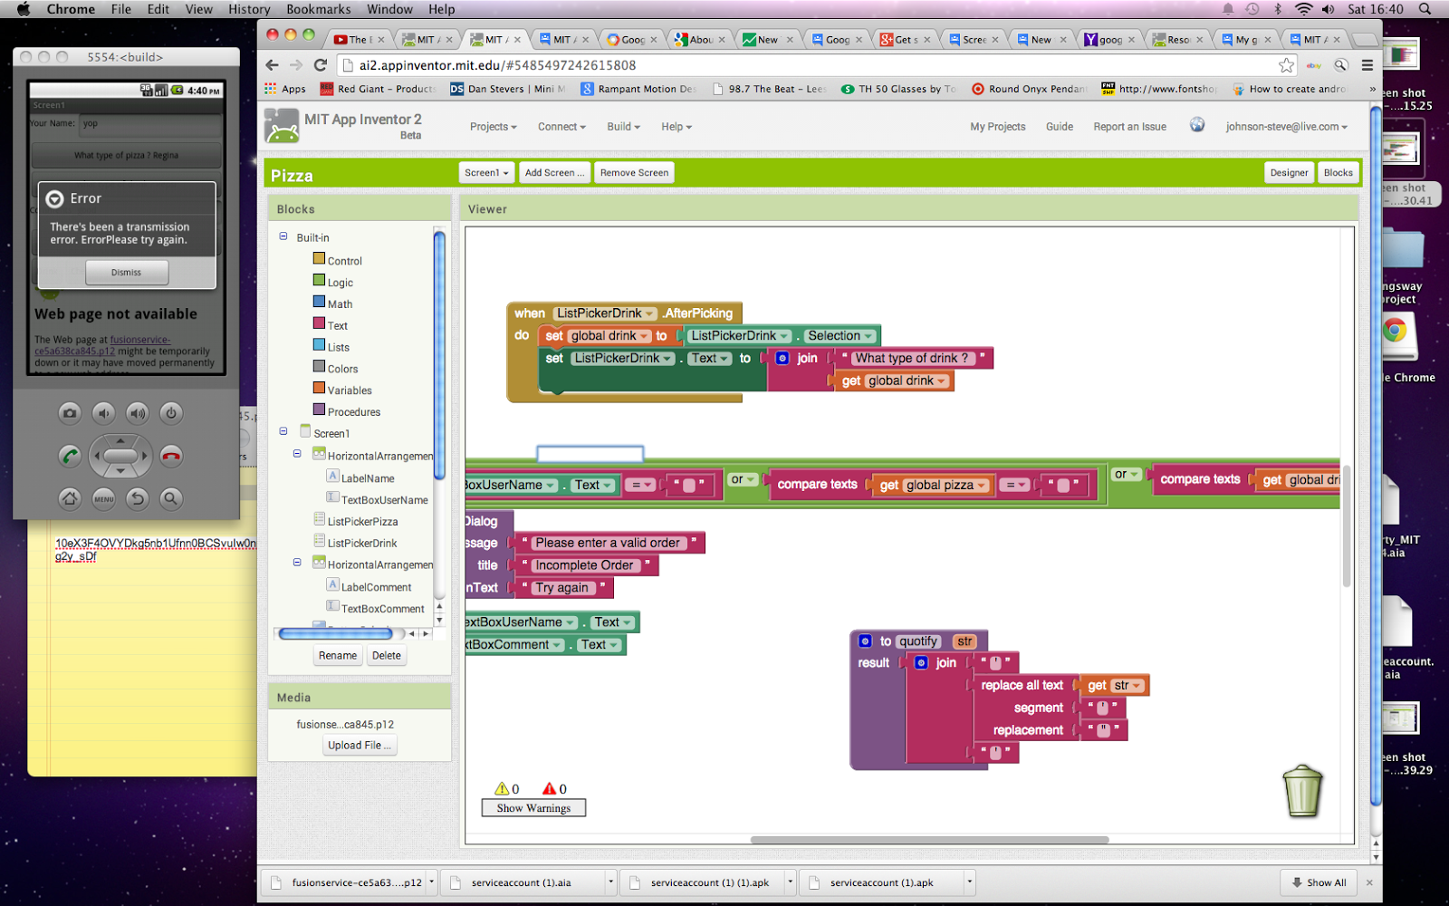This screenshot has height=906, width=1449.
Task: Open the Build dropdown menu
Action: (x=623, y=127)
